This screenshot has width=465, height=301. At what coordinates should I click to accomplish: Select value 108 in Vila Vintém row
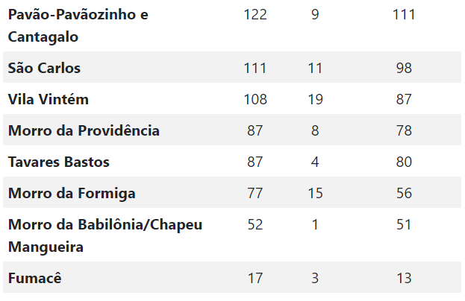tap(255, 99)
